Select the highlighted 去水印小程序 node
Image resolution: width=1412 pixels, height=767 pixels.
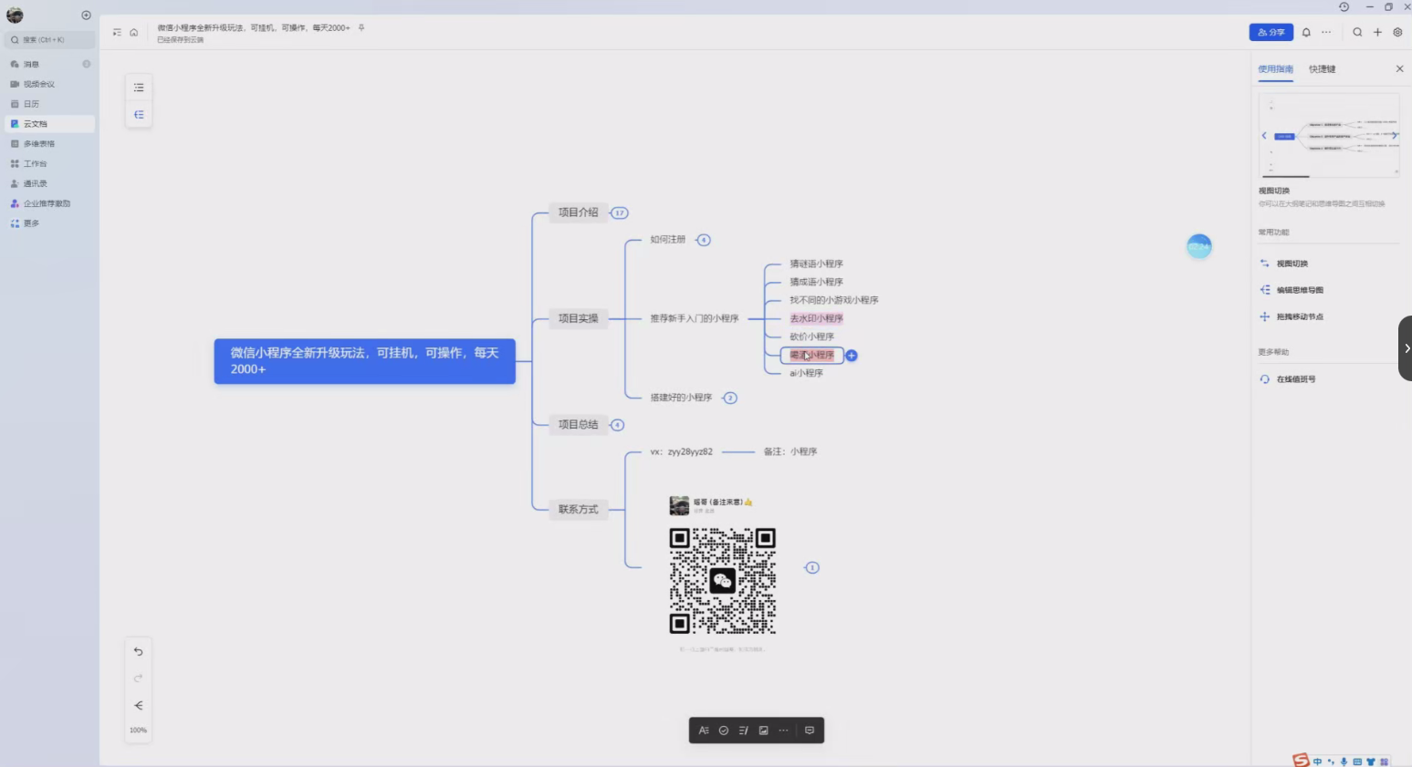tap(817, 318)
